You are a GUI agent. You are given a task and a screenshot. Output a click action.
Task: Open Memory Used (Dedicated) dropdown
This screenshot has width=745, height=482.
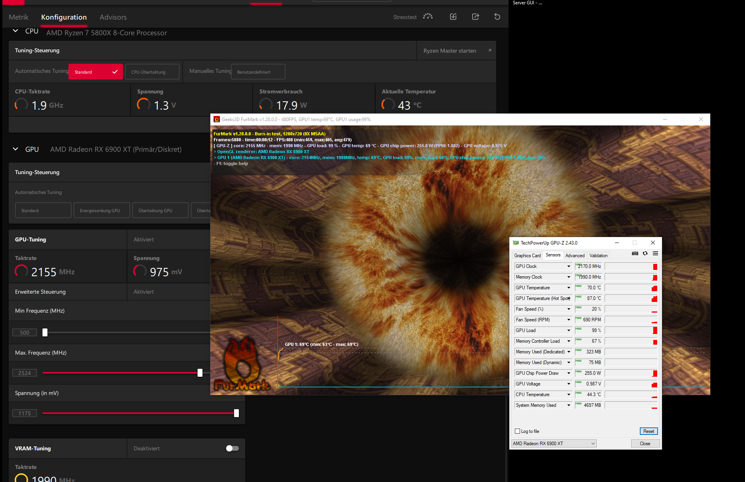click(x=569, y=352)
